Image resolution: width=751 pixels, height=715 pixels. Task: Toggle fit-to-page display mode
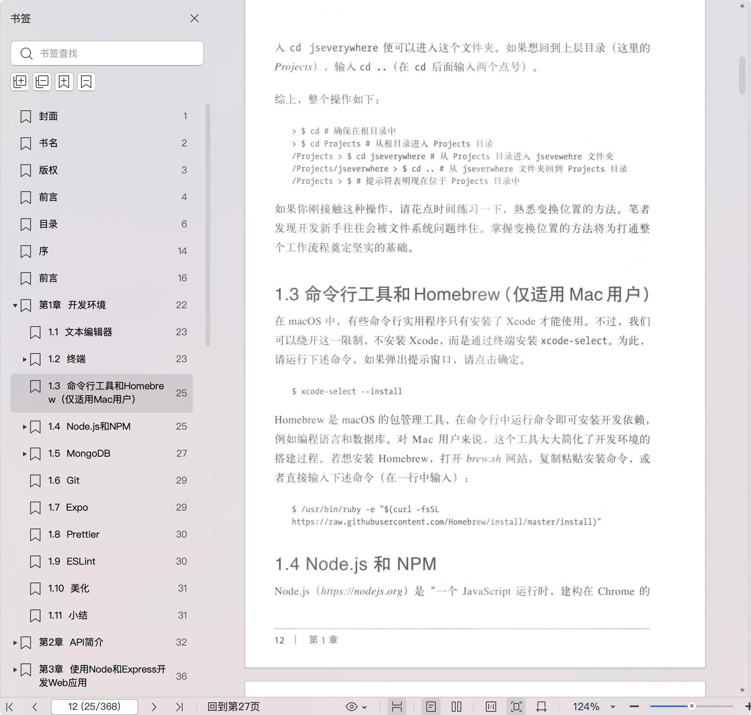coord(516,707)
